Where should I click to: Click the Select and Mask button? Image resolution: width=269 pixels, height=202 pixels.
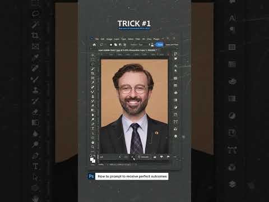coord(172,45)
